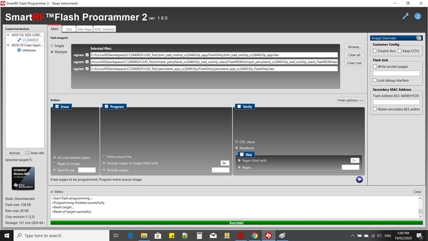Screen dimensions: 428x241
Task: Clear the status log
Action: point(417,192)
